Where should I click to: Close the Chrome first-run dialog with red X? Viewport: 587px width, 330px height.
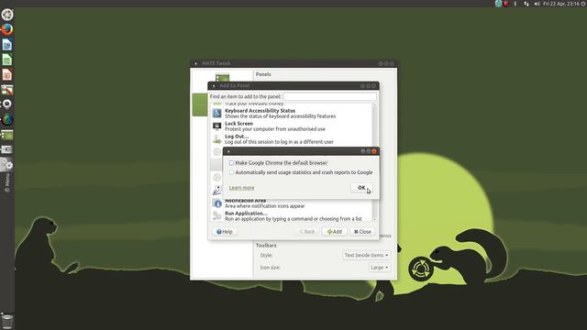[x=373, y=151]
